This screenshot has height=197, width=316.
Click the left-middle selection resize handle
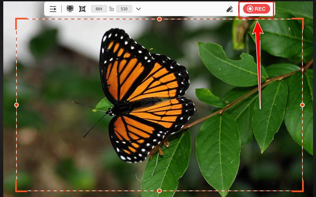[x=17, y=105]
